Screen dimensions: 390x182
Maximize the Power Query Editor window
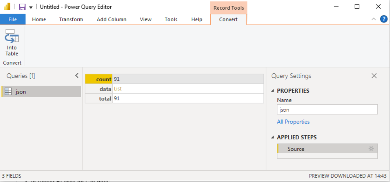coord(357,7)
